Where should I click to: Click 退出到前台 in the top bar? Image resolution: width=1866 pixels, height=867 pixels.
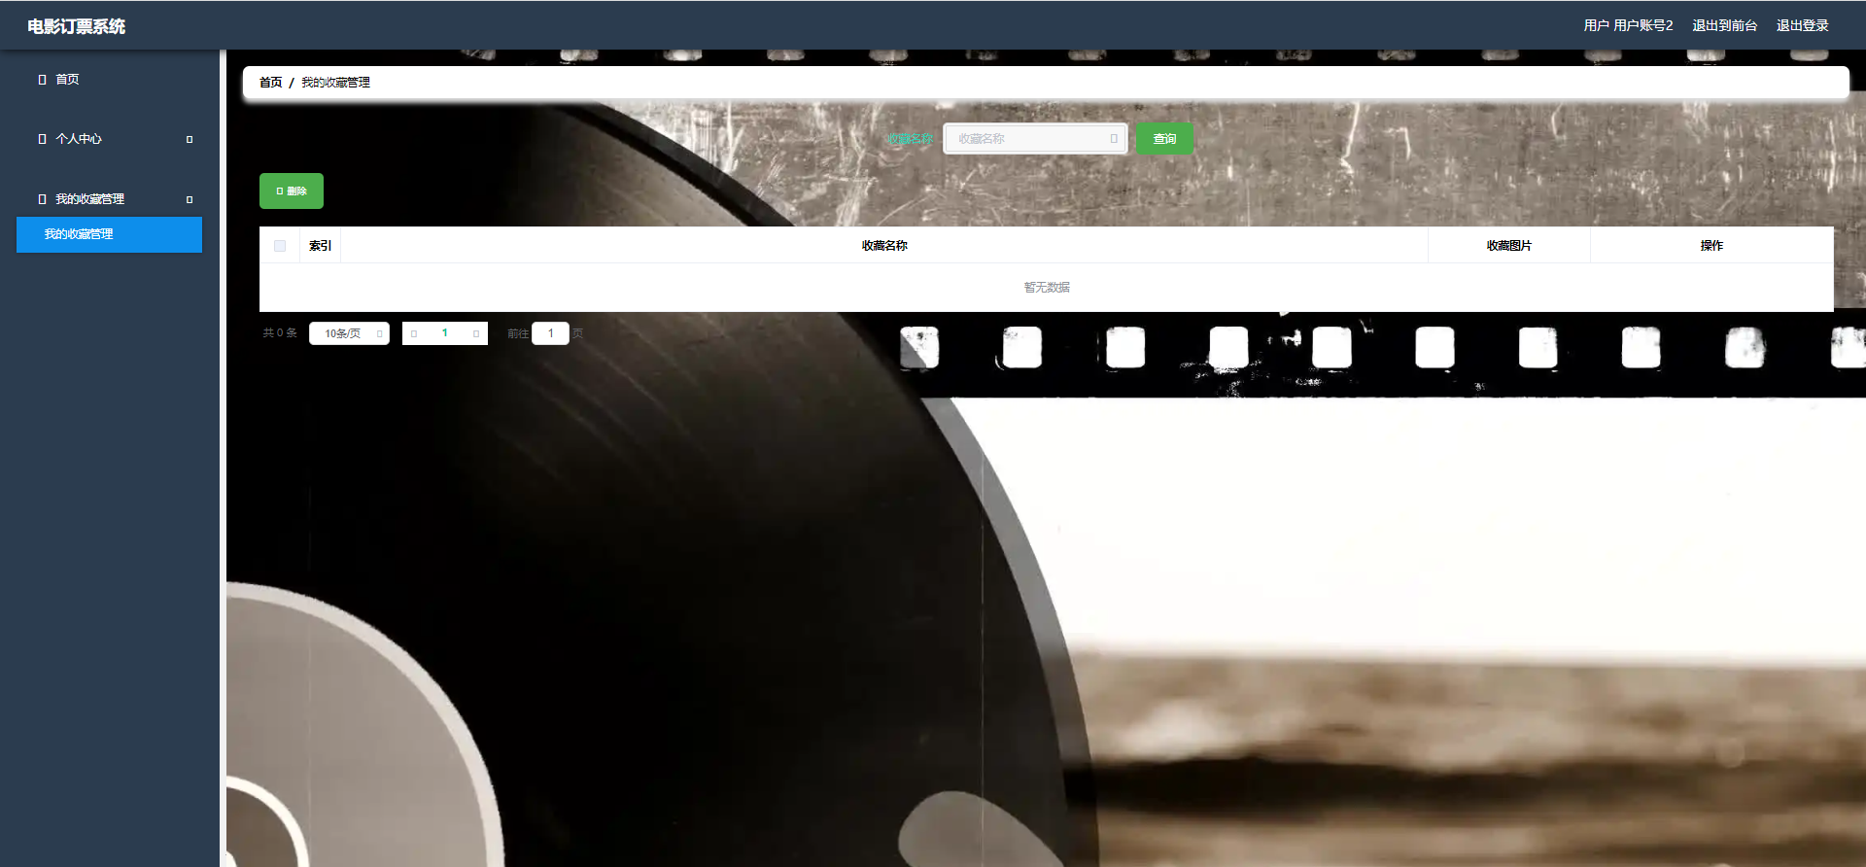pos(1724,25)
